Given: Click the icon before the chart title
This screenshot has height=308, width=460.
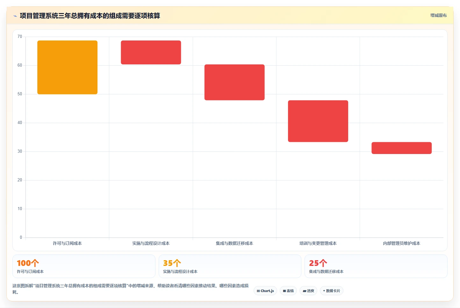Looking at the screenshot, I should point(15,16).
